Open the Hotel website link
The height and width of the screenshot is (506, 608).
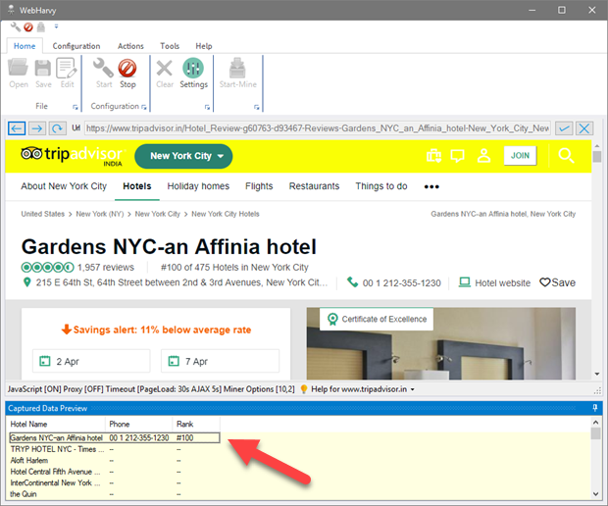point(501,282)
